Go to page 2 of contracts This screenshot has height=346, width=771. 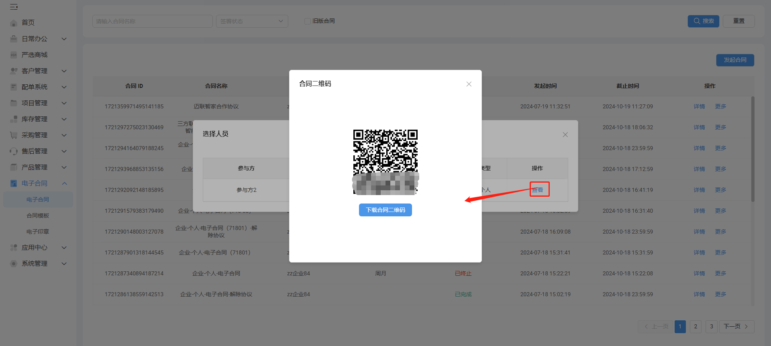coord(696,327)
